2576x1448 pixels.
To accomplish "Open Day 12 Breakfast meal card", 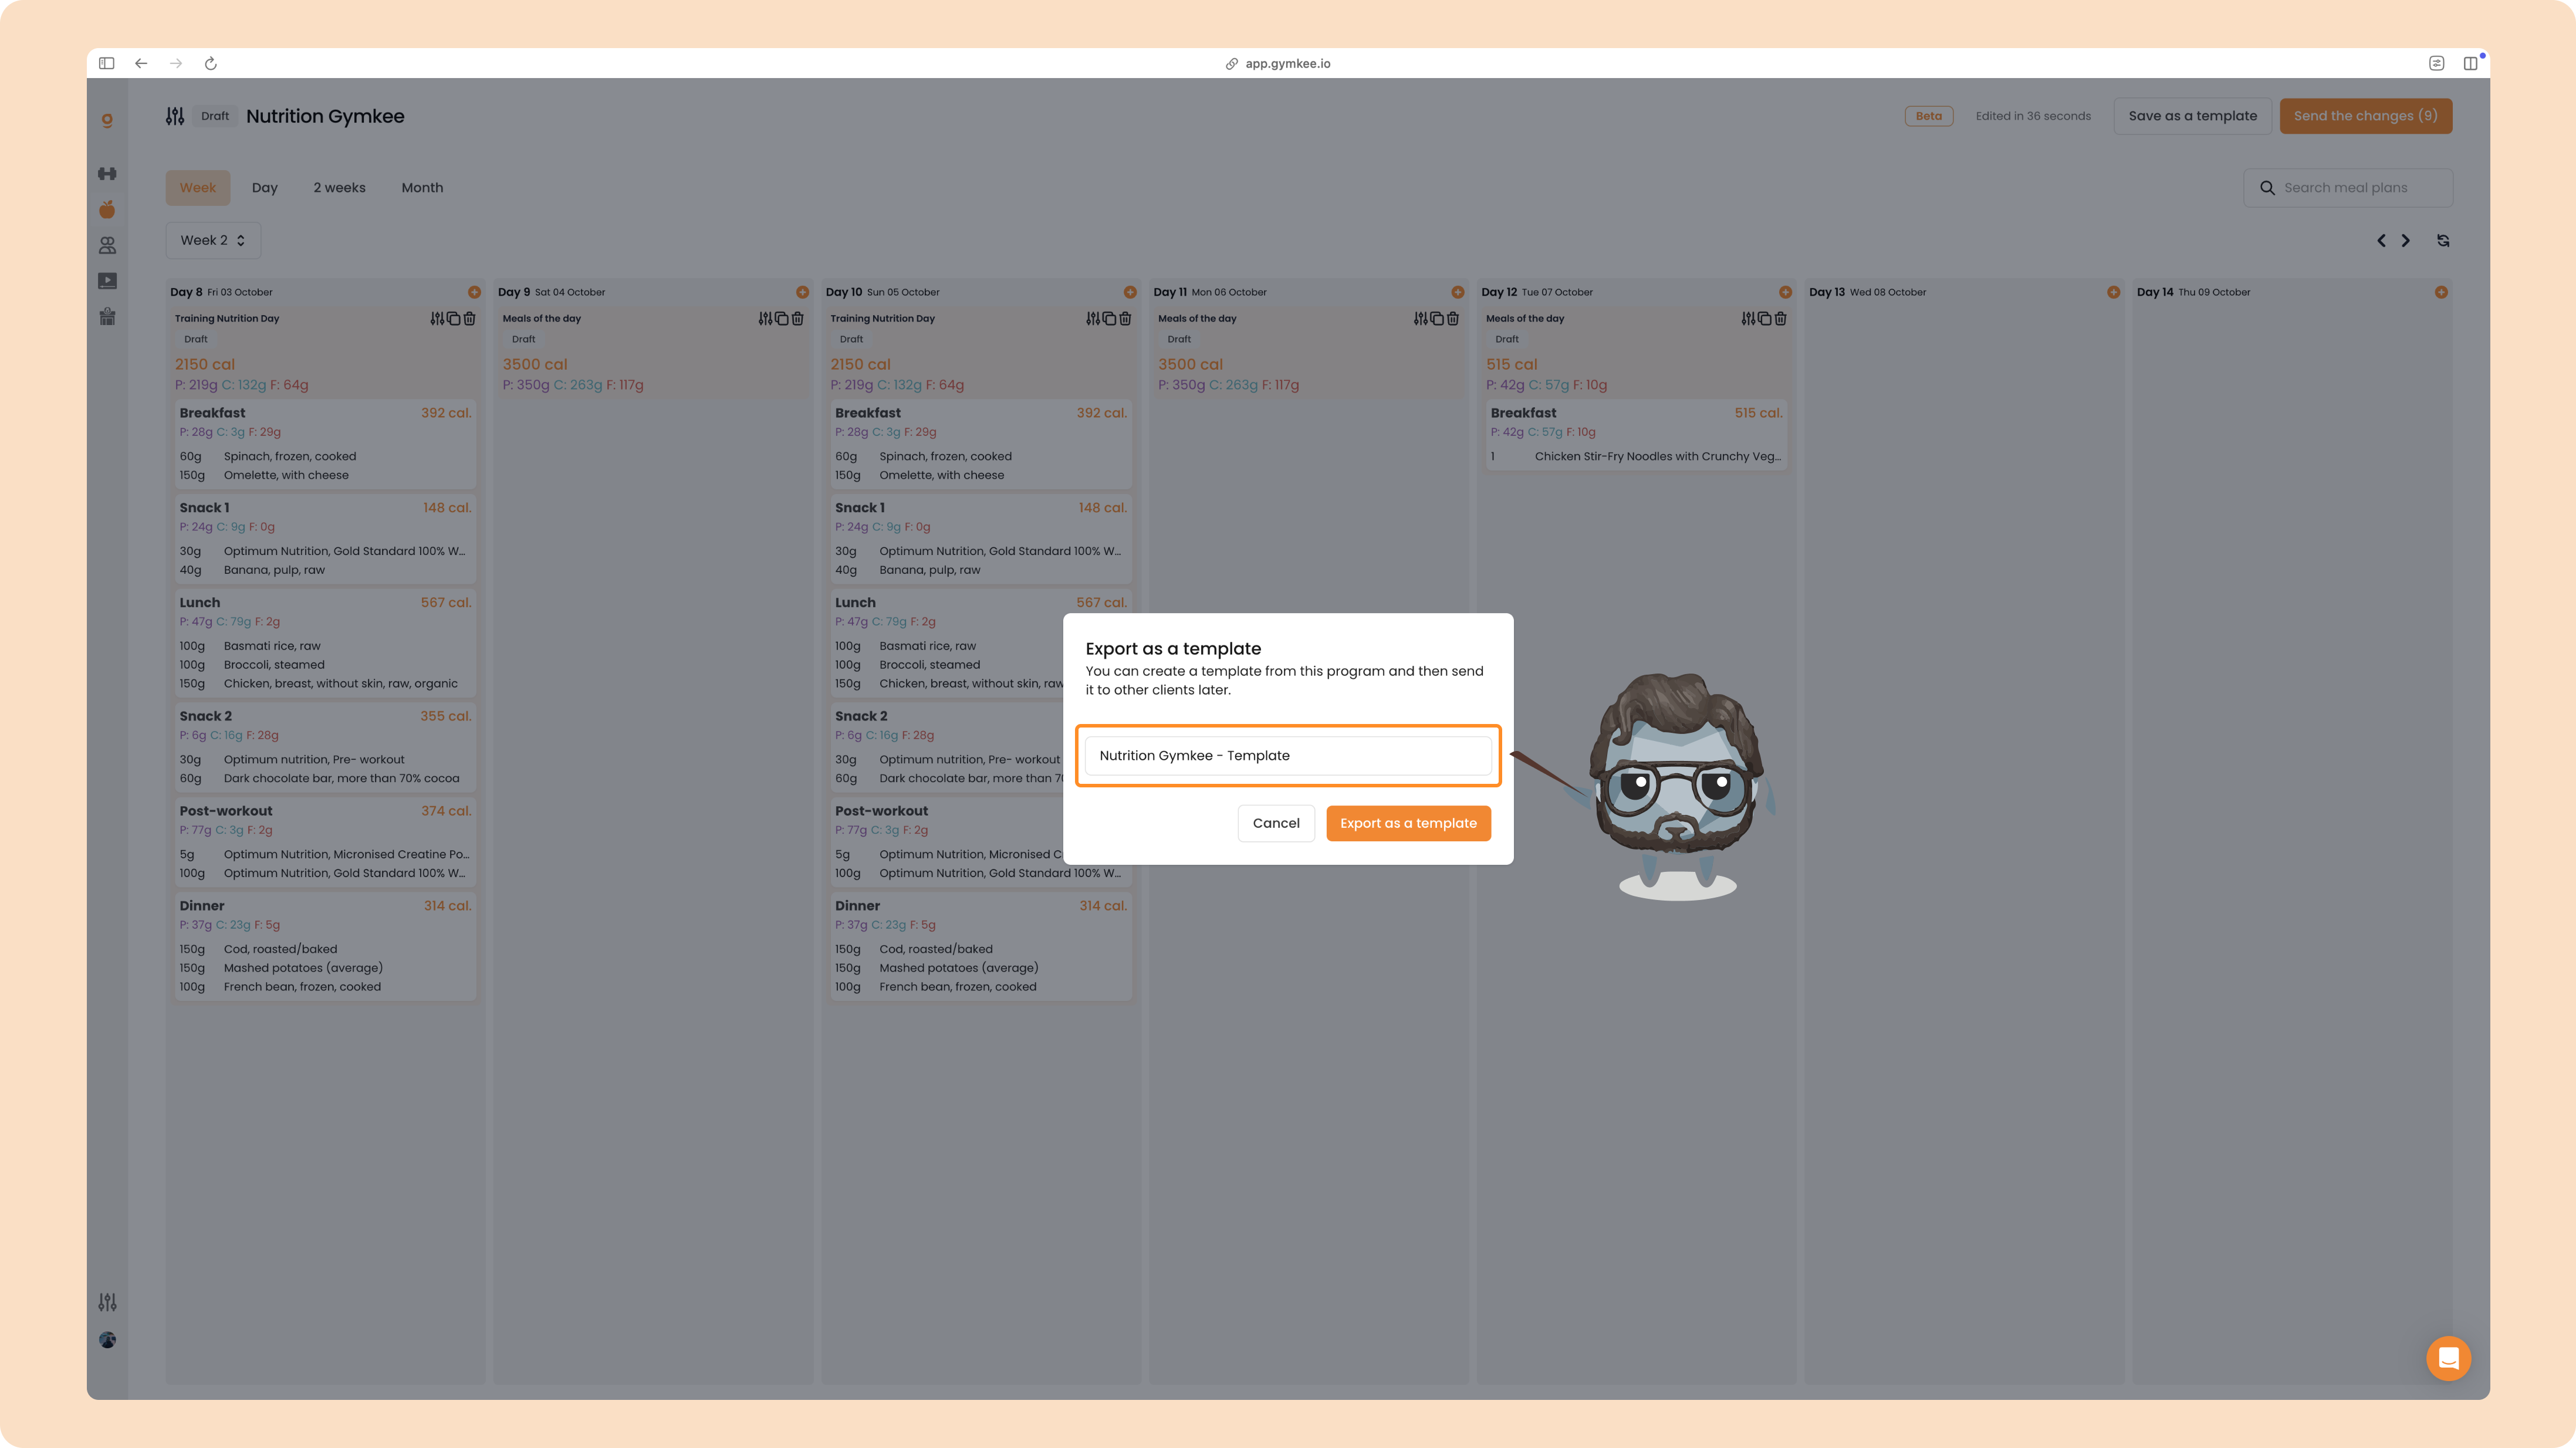I will pyautogui.click(x=1636, y=434).
